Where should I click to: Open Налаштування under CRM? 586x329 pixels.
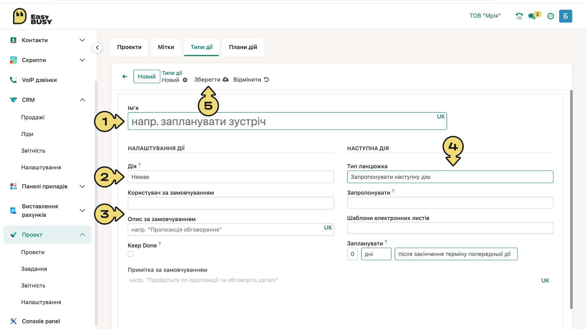[41, 167]
